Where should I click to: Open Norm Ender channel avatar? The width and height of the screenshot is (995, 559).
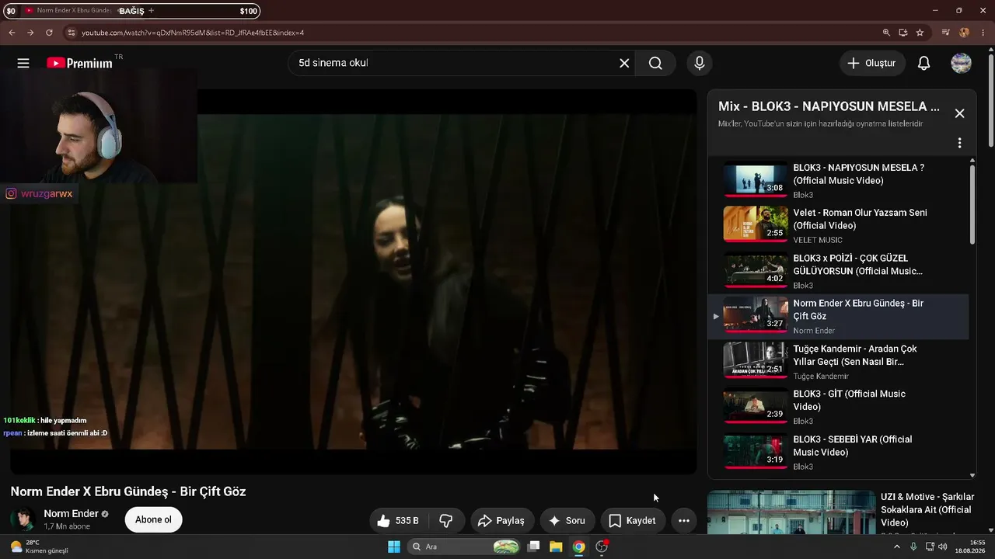(23, 519)
